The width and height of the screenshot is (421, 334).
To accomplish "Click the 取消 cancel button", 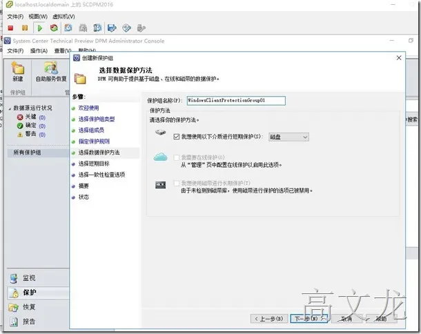I will pyautogui.click(x=347, y=319).
